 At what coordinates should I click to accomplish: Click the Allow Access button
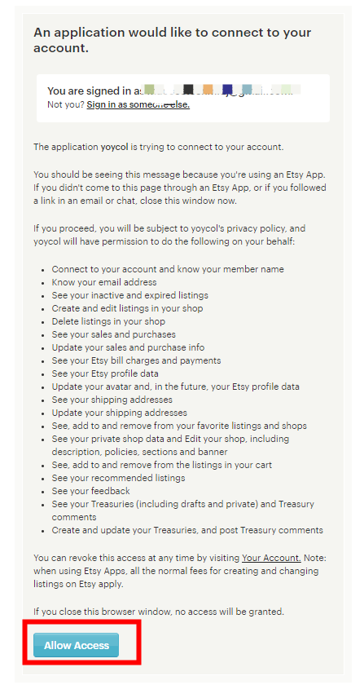tap(76, 645)
